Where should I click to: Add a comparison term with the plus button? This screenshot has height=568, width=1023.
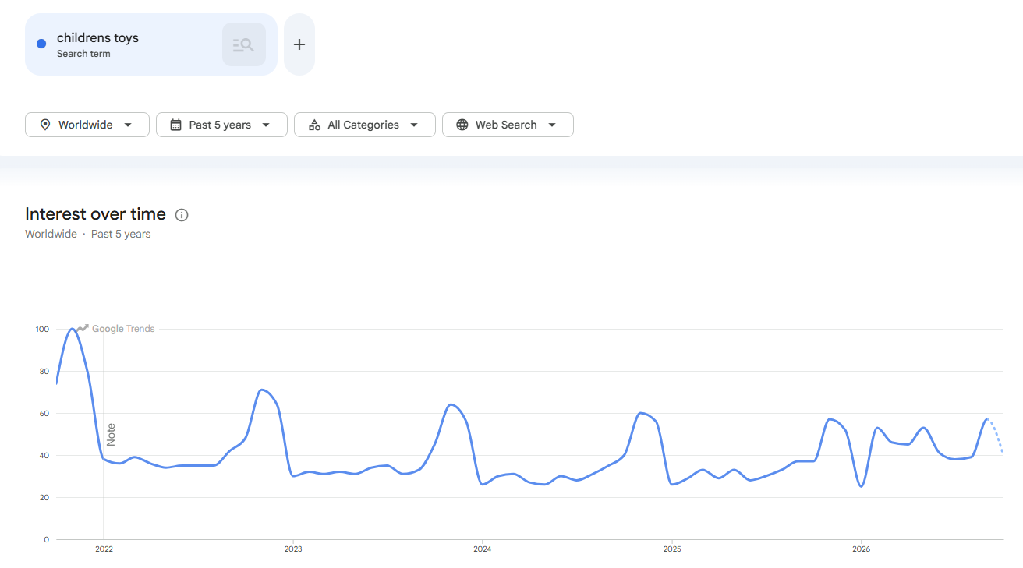tap(299, 44)
